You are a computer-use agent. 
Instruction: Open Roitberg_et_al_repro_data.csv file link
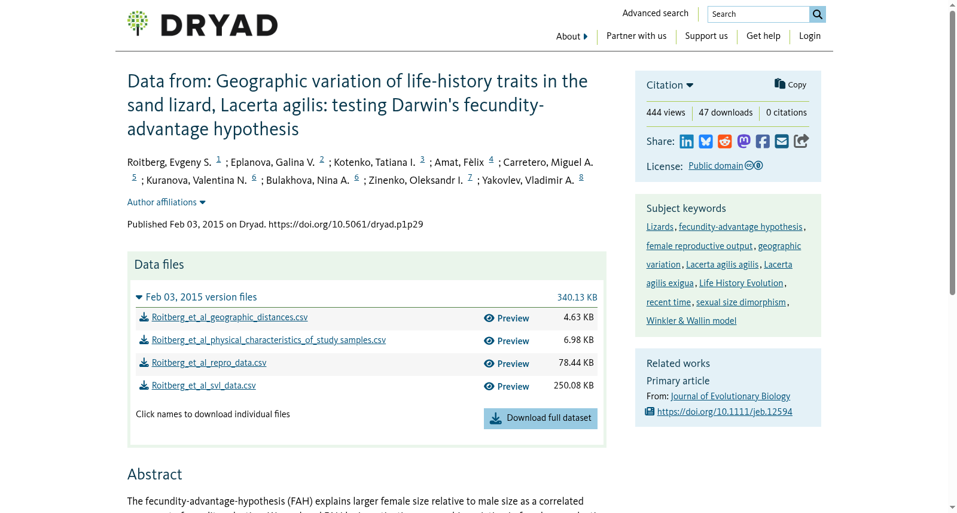point(209,363)
